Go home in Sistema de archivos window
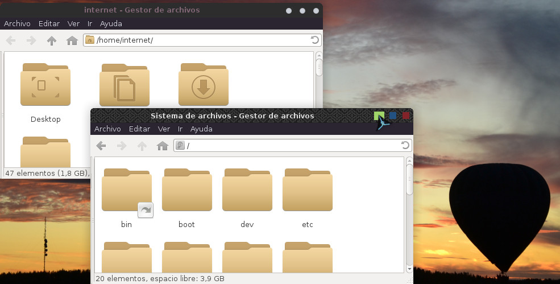Screen dimensions: 560x284 (163, 146)
